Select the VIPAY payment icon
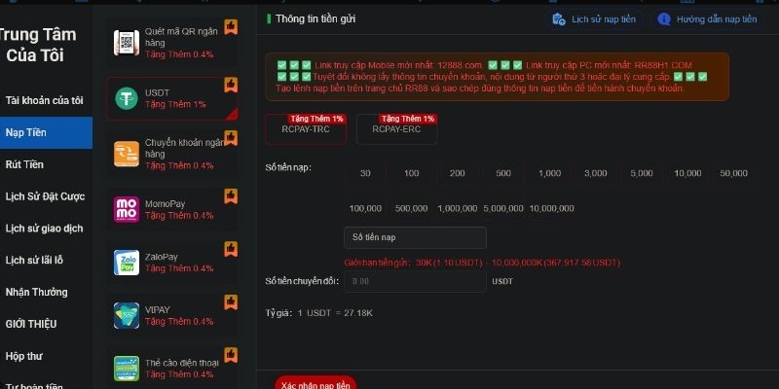Image resolution: width=779 pixels, height=389 pixels. [126, 316]
